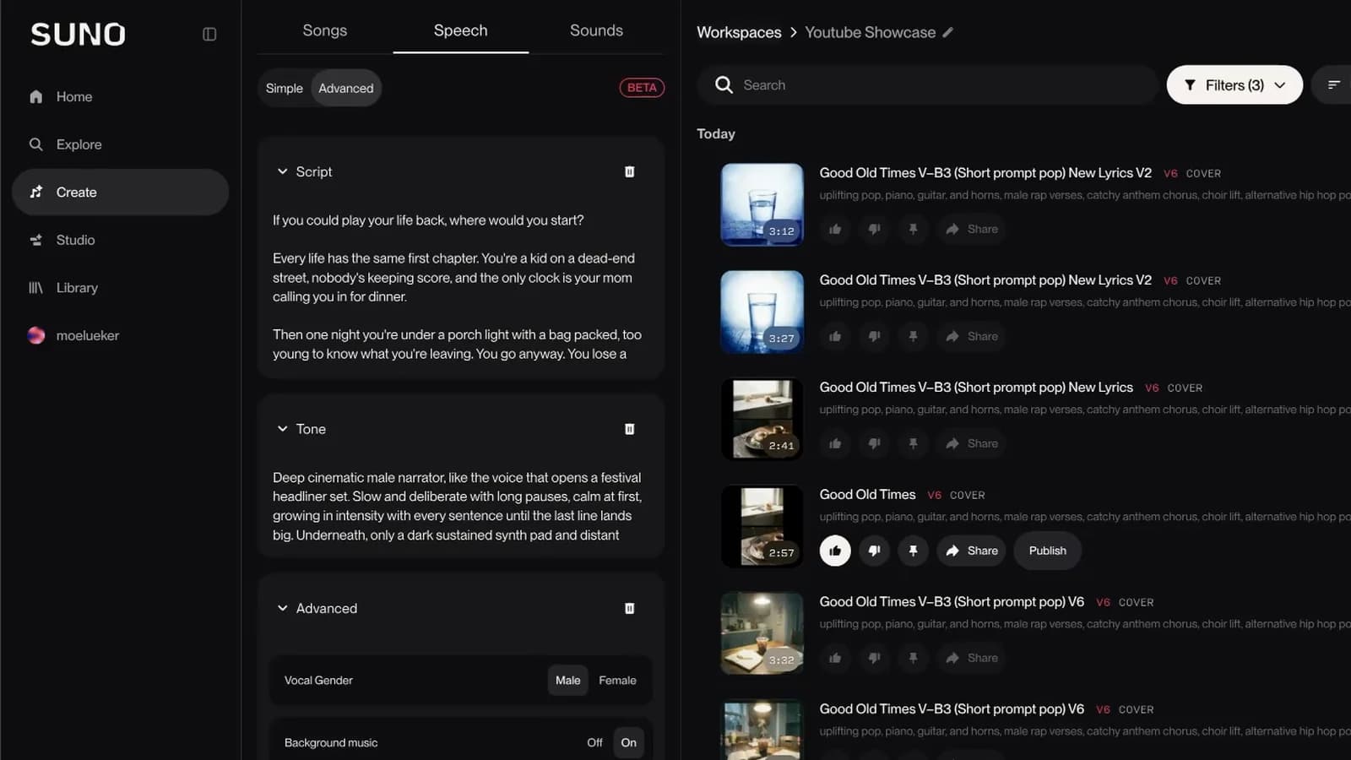
Task: Go to Workspaces breadcrumb
Action: tap(739, 32)
